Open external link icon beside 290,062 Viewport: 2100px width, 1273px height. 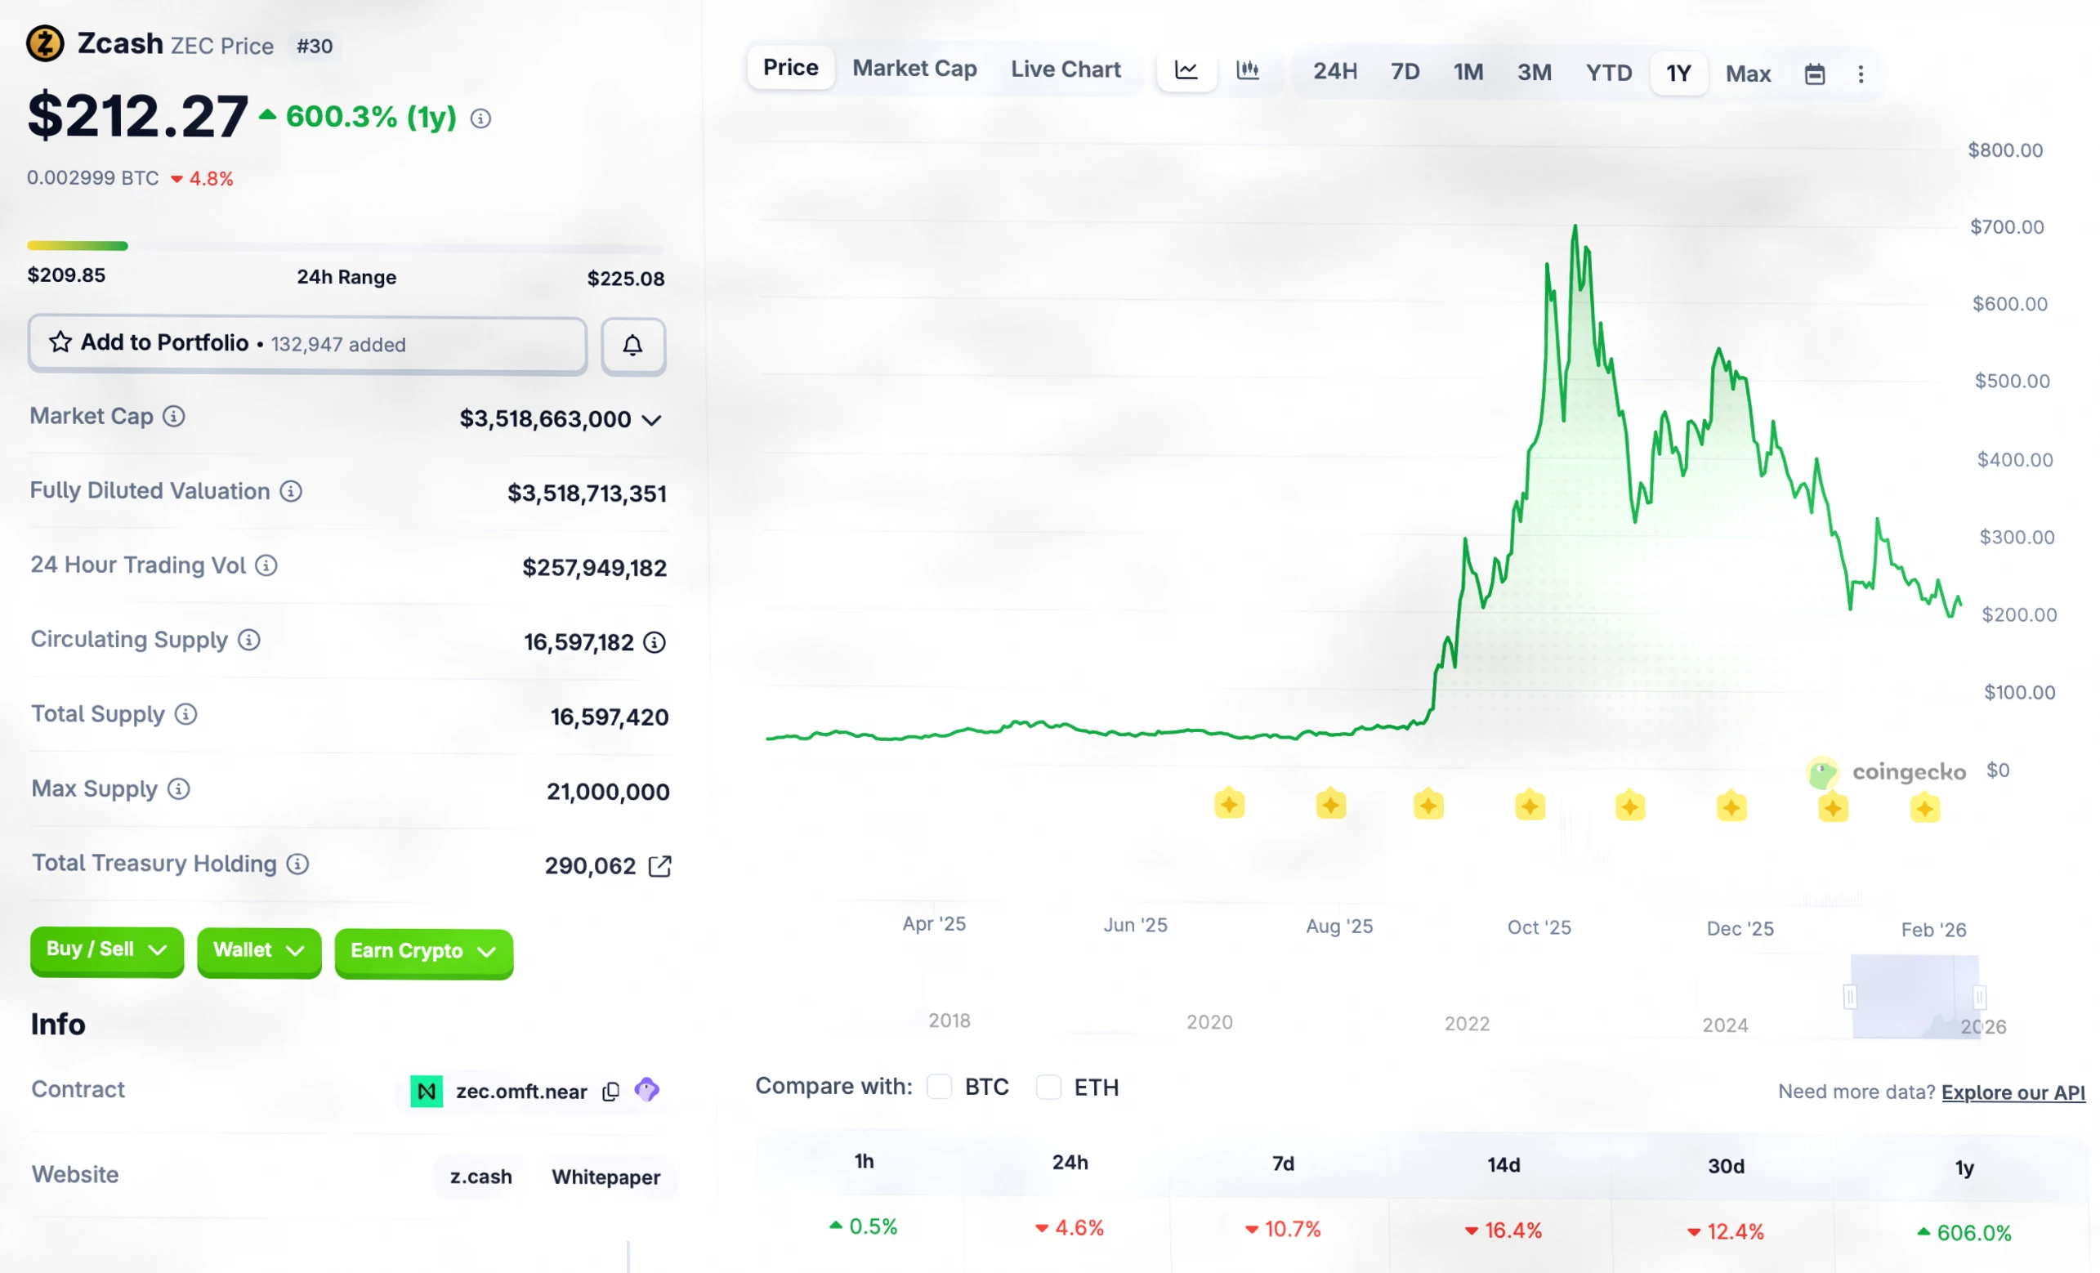point(659,867)
